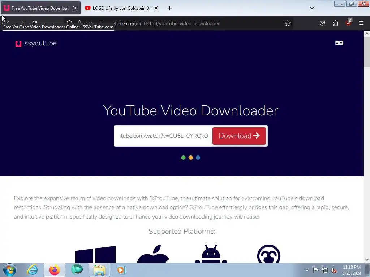Click the Android platform icon
Screen dimensions: 370x277
[211, 254]
